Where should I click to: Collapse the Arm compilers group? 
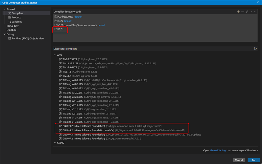[55, 55]
